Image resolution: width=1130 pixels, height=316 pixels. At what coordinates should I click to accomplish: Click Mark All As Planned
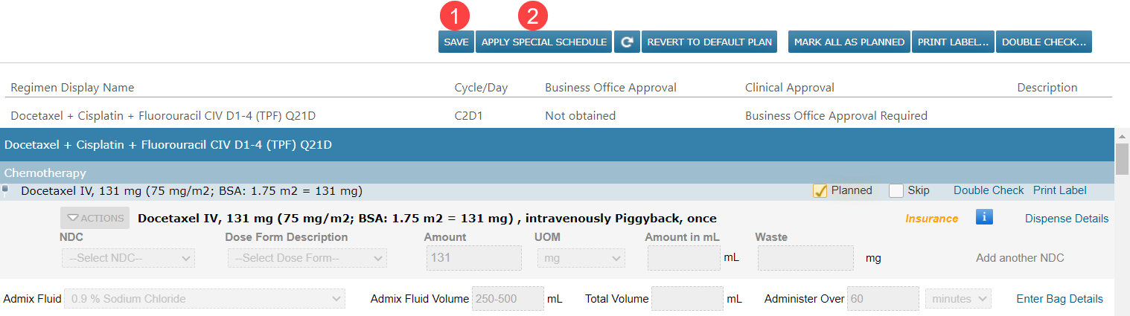(x=849, y=42)
